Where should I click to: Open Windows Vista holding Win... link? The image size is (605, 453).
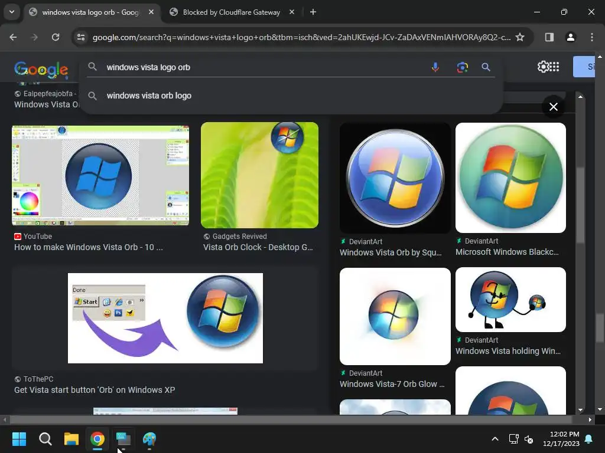click(508, 351)
